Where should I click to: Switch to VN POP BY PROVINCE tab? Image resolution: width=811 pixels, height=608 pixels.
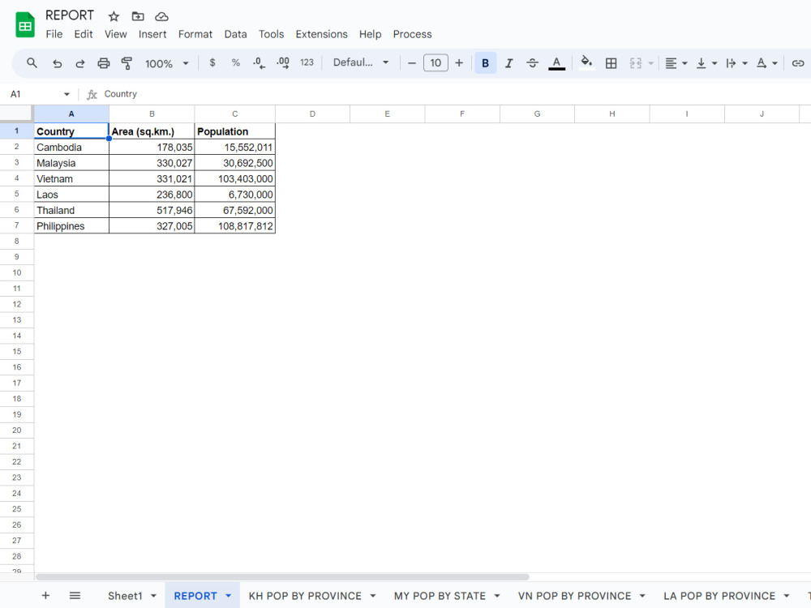point(574,596)
